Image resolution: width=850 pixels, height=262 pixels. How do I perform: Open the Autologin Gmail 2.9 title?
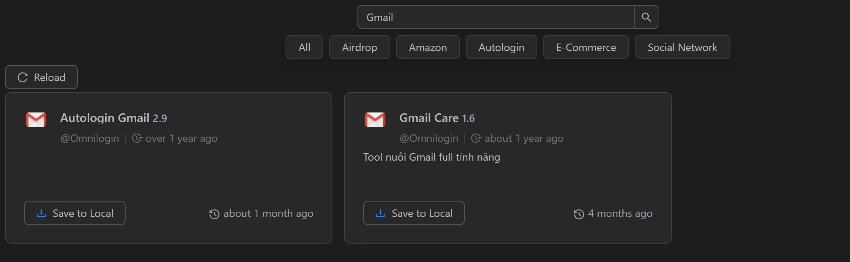pyautogui.click(x=113, y=118)
